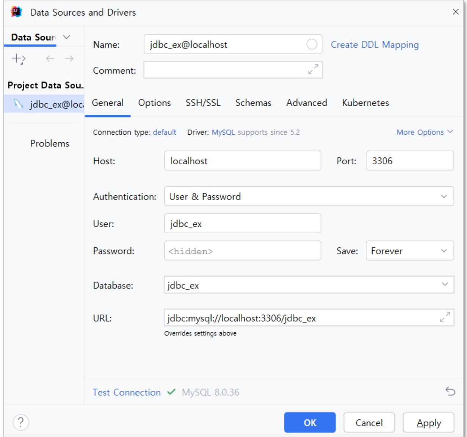Switch to the Schemas tab
Image resolution: width=467 pixels, height=437 pixels.
point(253,103)
